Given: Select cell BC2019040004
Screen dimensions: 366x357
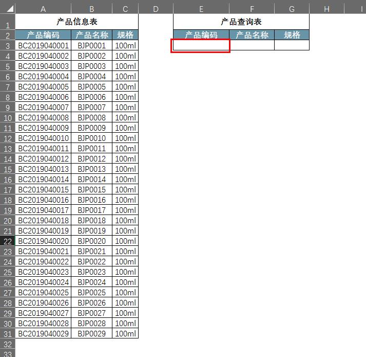Looking at the screenshot, I should click(x=43, y=76).
